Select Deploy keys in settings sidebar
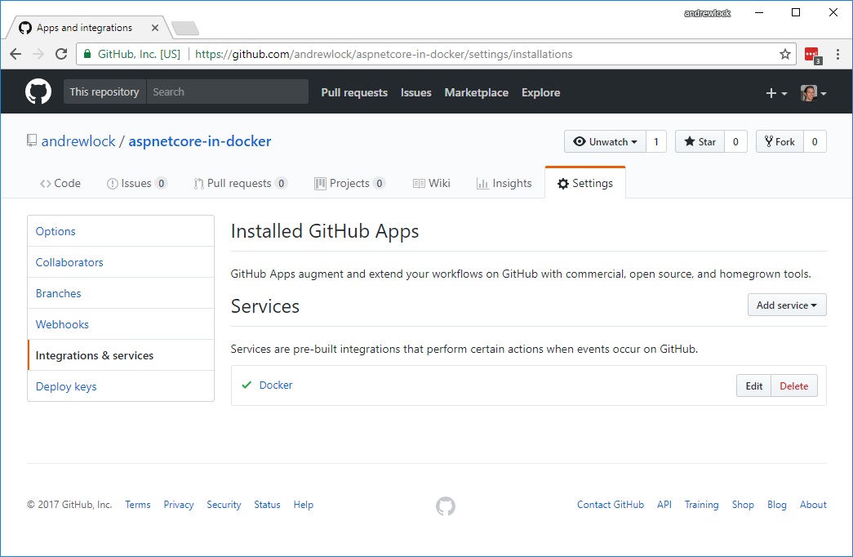The image size is (853, 557). tap(121, 386)
